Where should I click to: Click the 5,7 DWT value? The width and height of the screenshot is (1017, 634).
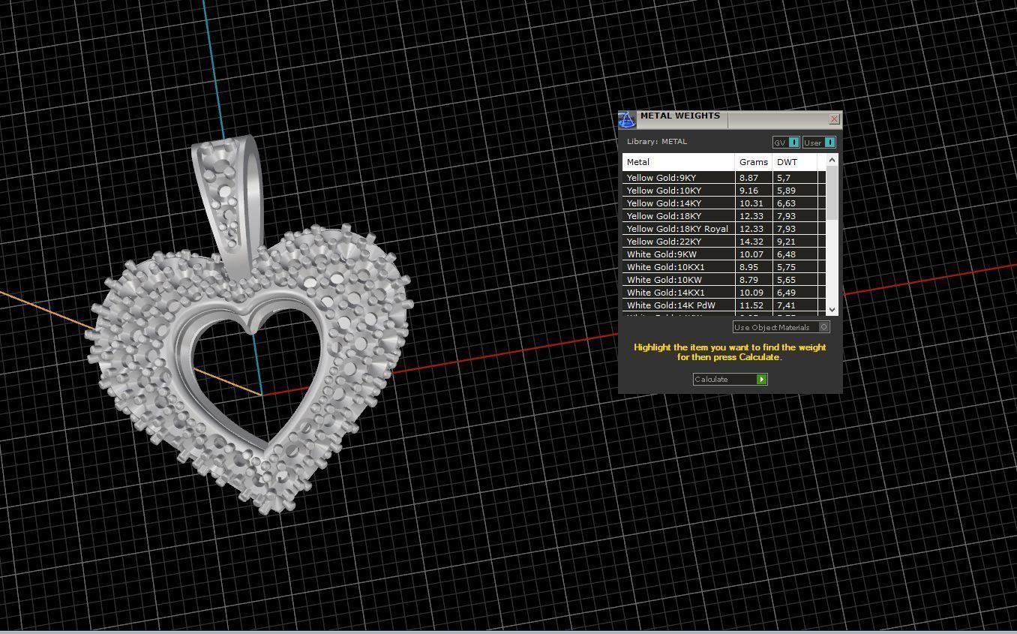pyautogui.click(x=784, y=178)
